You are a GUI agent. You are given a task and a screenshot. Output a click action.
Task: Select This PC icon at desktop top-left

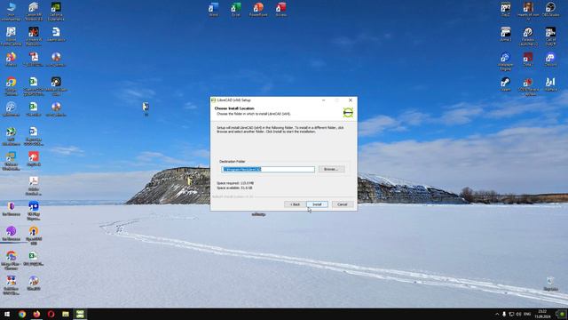(x=12, y=12)
